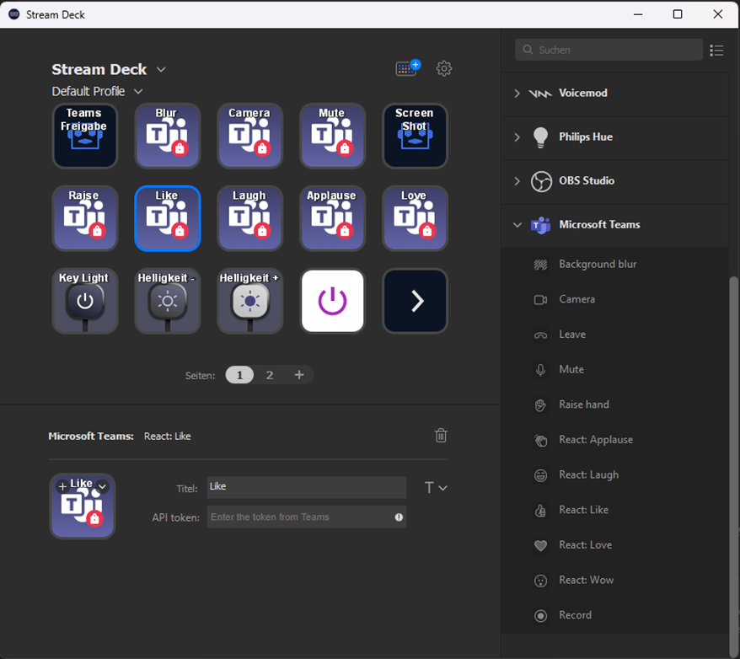Open the key icon state dropdown arrow
Image resolution: width=740 pixels, height=659 pixels.
pos(103,486)
